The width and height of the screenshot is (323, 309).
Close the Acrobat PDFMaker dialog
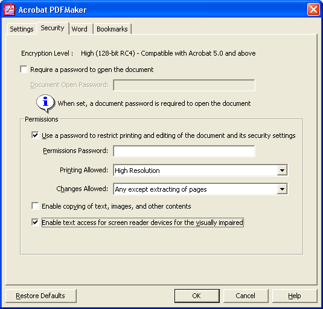[x=313, y=10]
